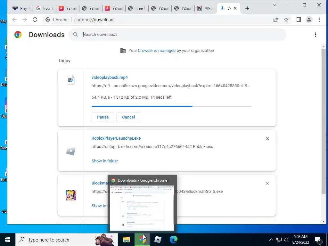The width and height of the screenshot is (328, 246).
Task: Open the profile avatar icon
Action: point(309,20)
